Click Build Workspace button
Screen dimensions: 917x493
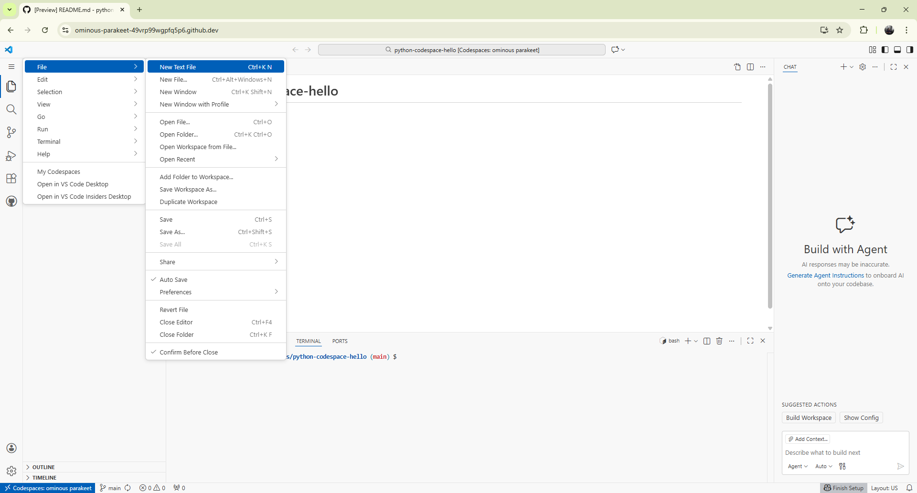point(809,418)
